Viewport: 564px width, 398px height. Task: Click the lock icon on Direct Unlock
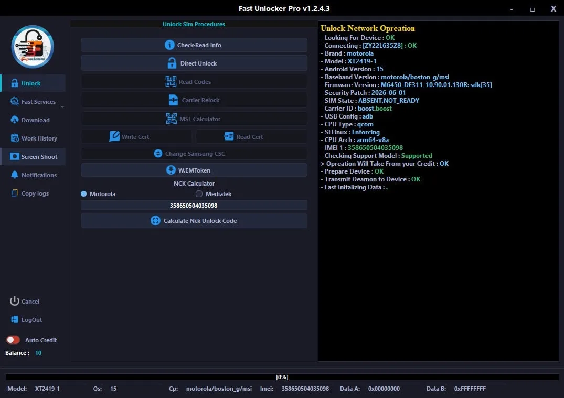172,63
